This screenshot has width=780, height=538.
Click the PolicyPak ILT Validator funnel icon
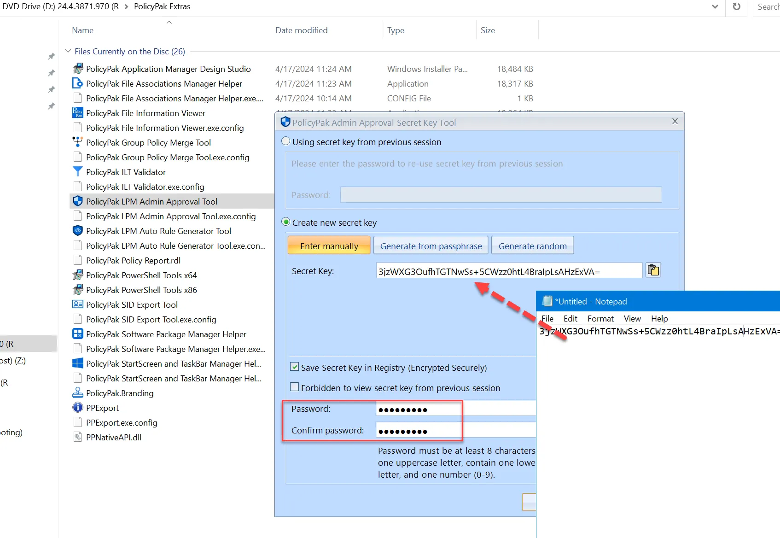coord(77,171)
